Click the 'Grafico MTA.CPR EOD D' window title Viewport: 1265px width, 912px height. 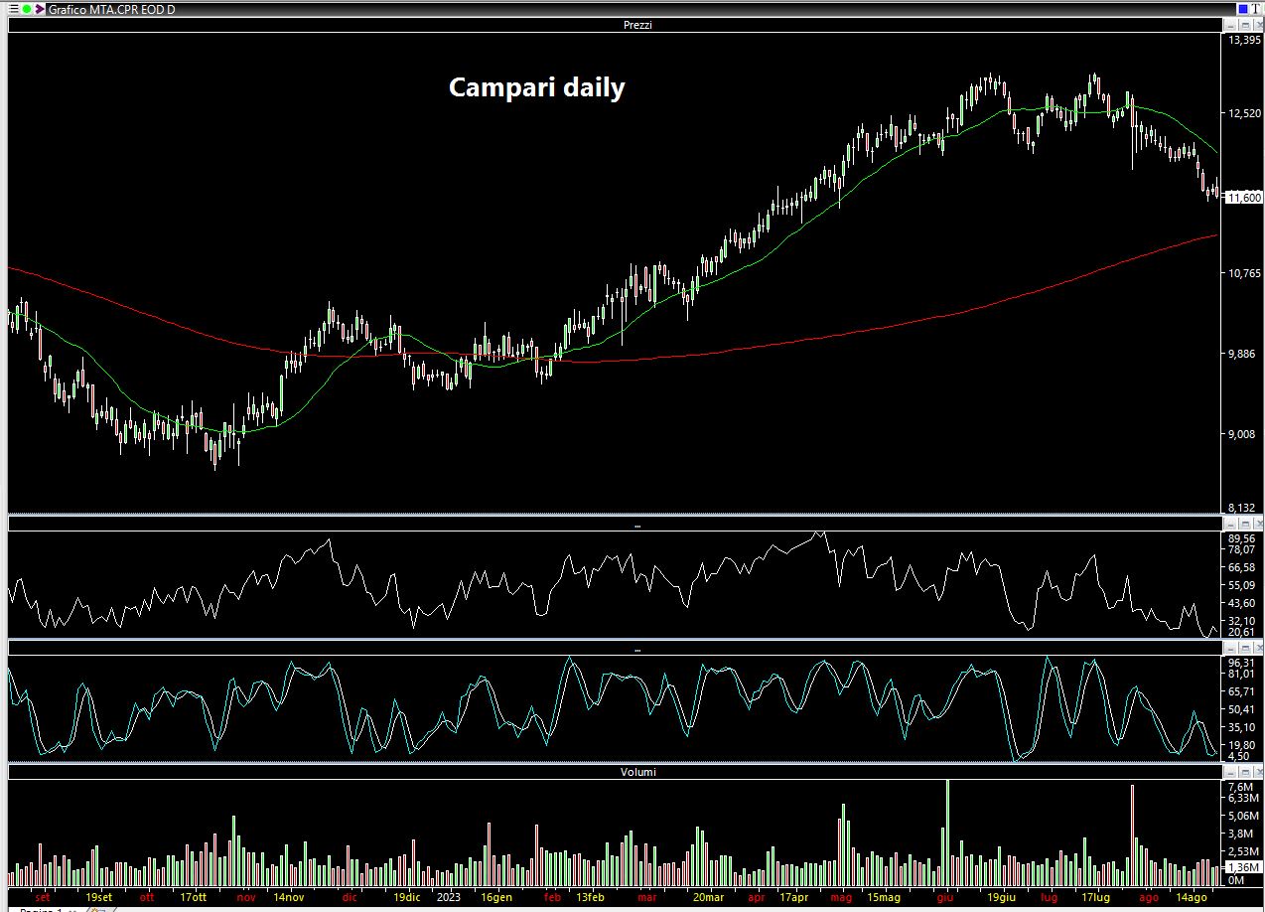111,8
